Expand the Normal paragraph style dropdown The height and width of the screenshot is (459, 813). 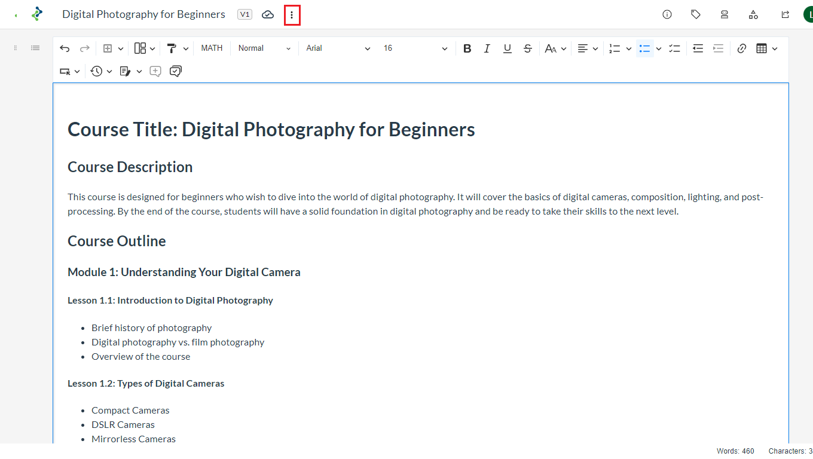[x=264, y=48]
